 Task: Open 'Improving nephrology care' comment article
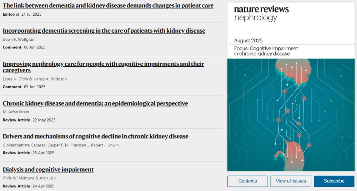pos(104,67)
